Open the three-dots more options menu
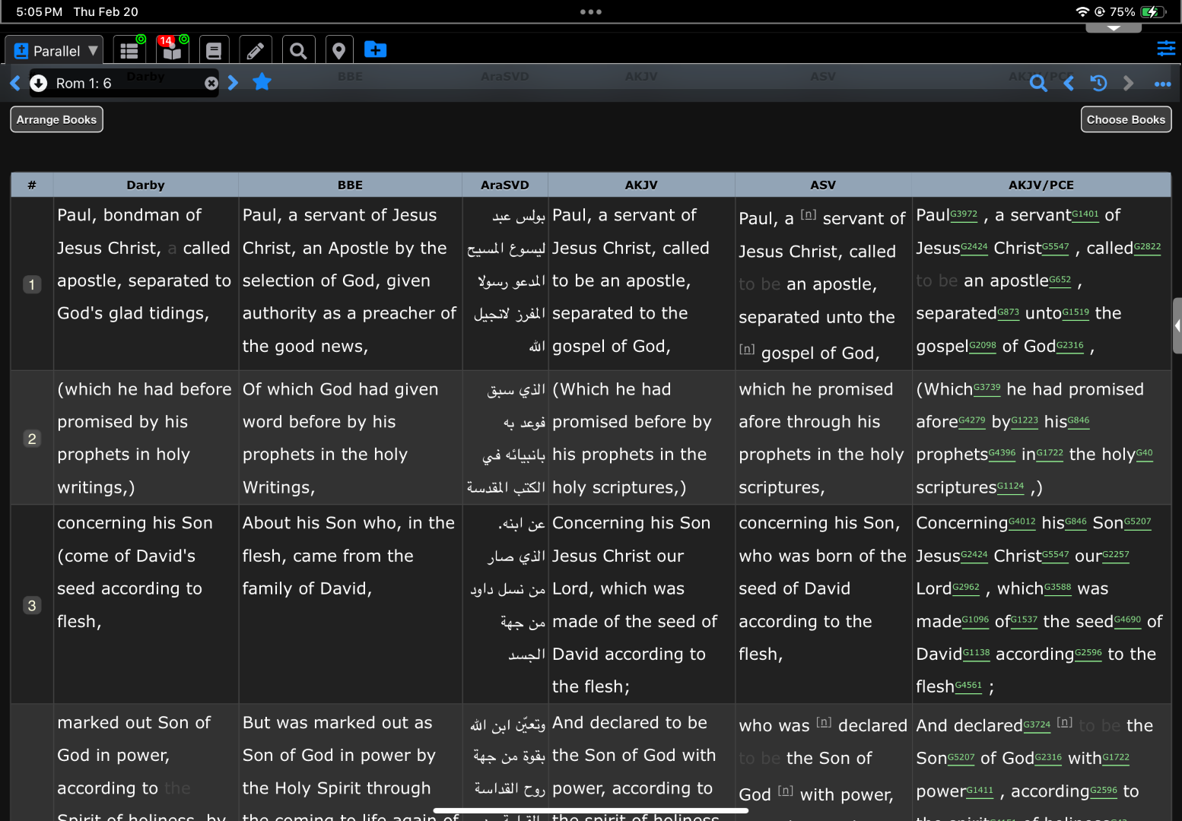 tap(1161, 84)
